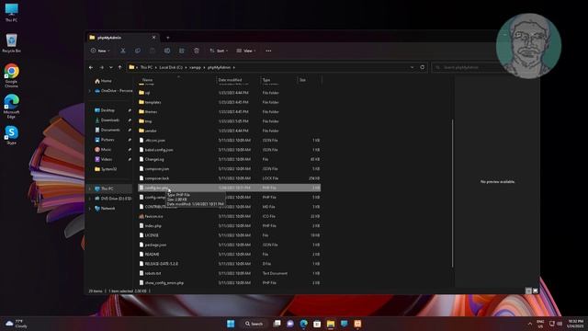Select the themes folder row

point(229,111)
